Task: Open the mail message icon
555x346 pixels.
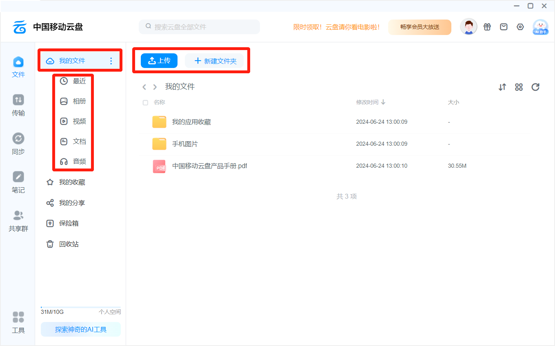Action: [x=504, y=27]
